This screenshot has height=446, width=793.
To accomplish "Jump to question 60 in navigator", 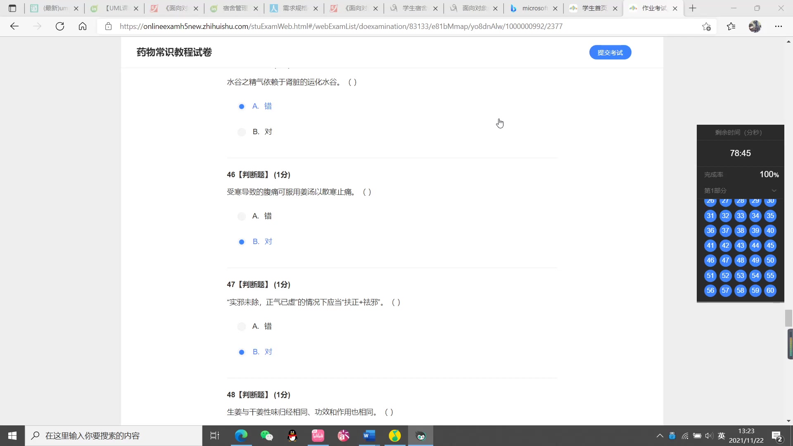I will point(770,291).
